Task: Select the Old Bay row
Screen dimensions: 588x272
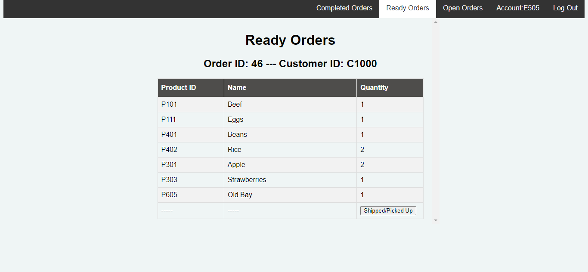Action: click(x=291, y=195)
